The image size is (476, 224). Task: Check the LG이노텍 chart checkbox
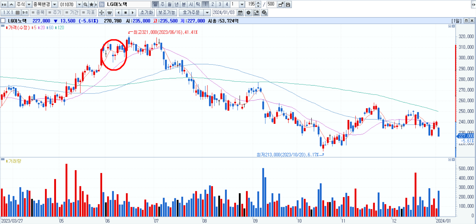pos(3,21)
